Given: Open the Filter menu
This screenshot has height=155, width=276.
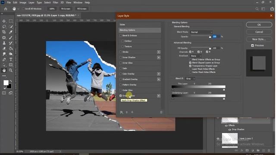Looking at the screenshot, I should (x=56, y=3).
